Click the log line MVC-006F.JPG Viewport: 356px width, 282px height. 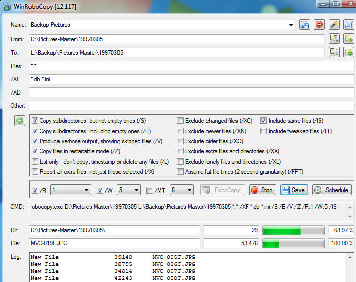pos(113,264)
